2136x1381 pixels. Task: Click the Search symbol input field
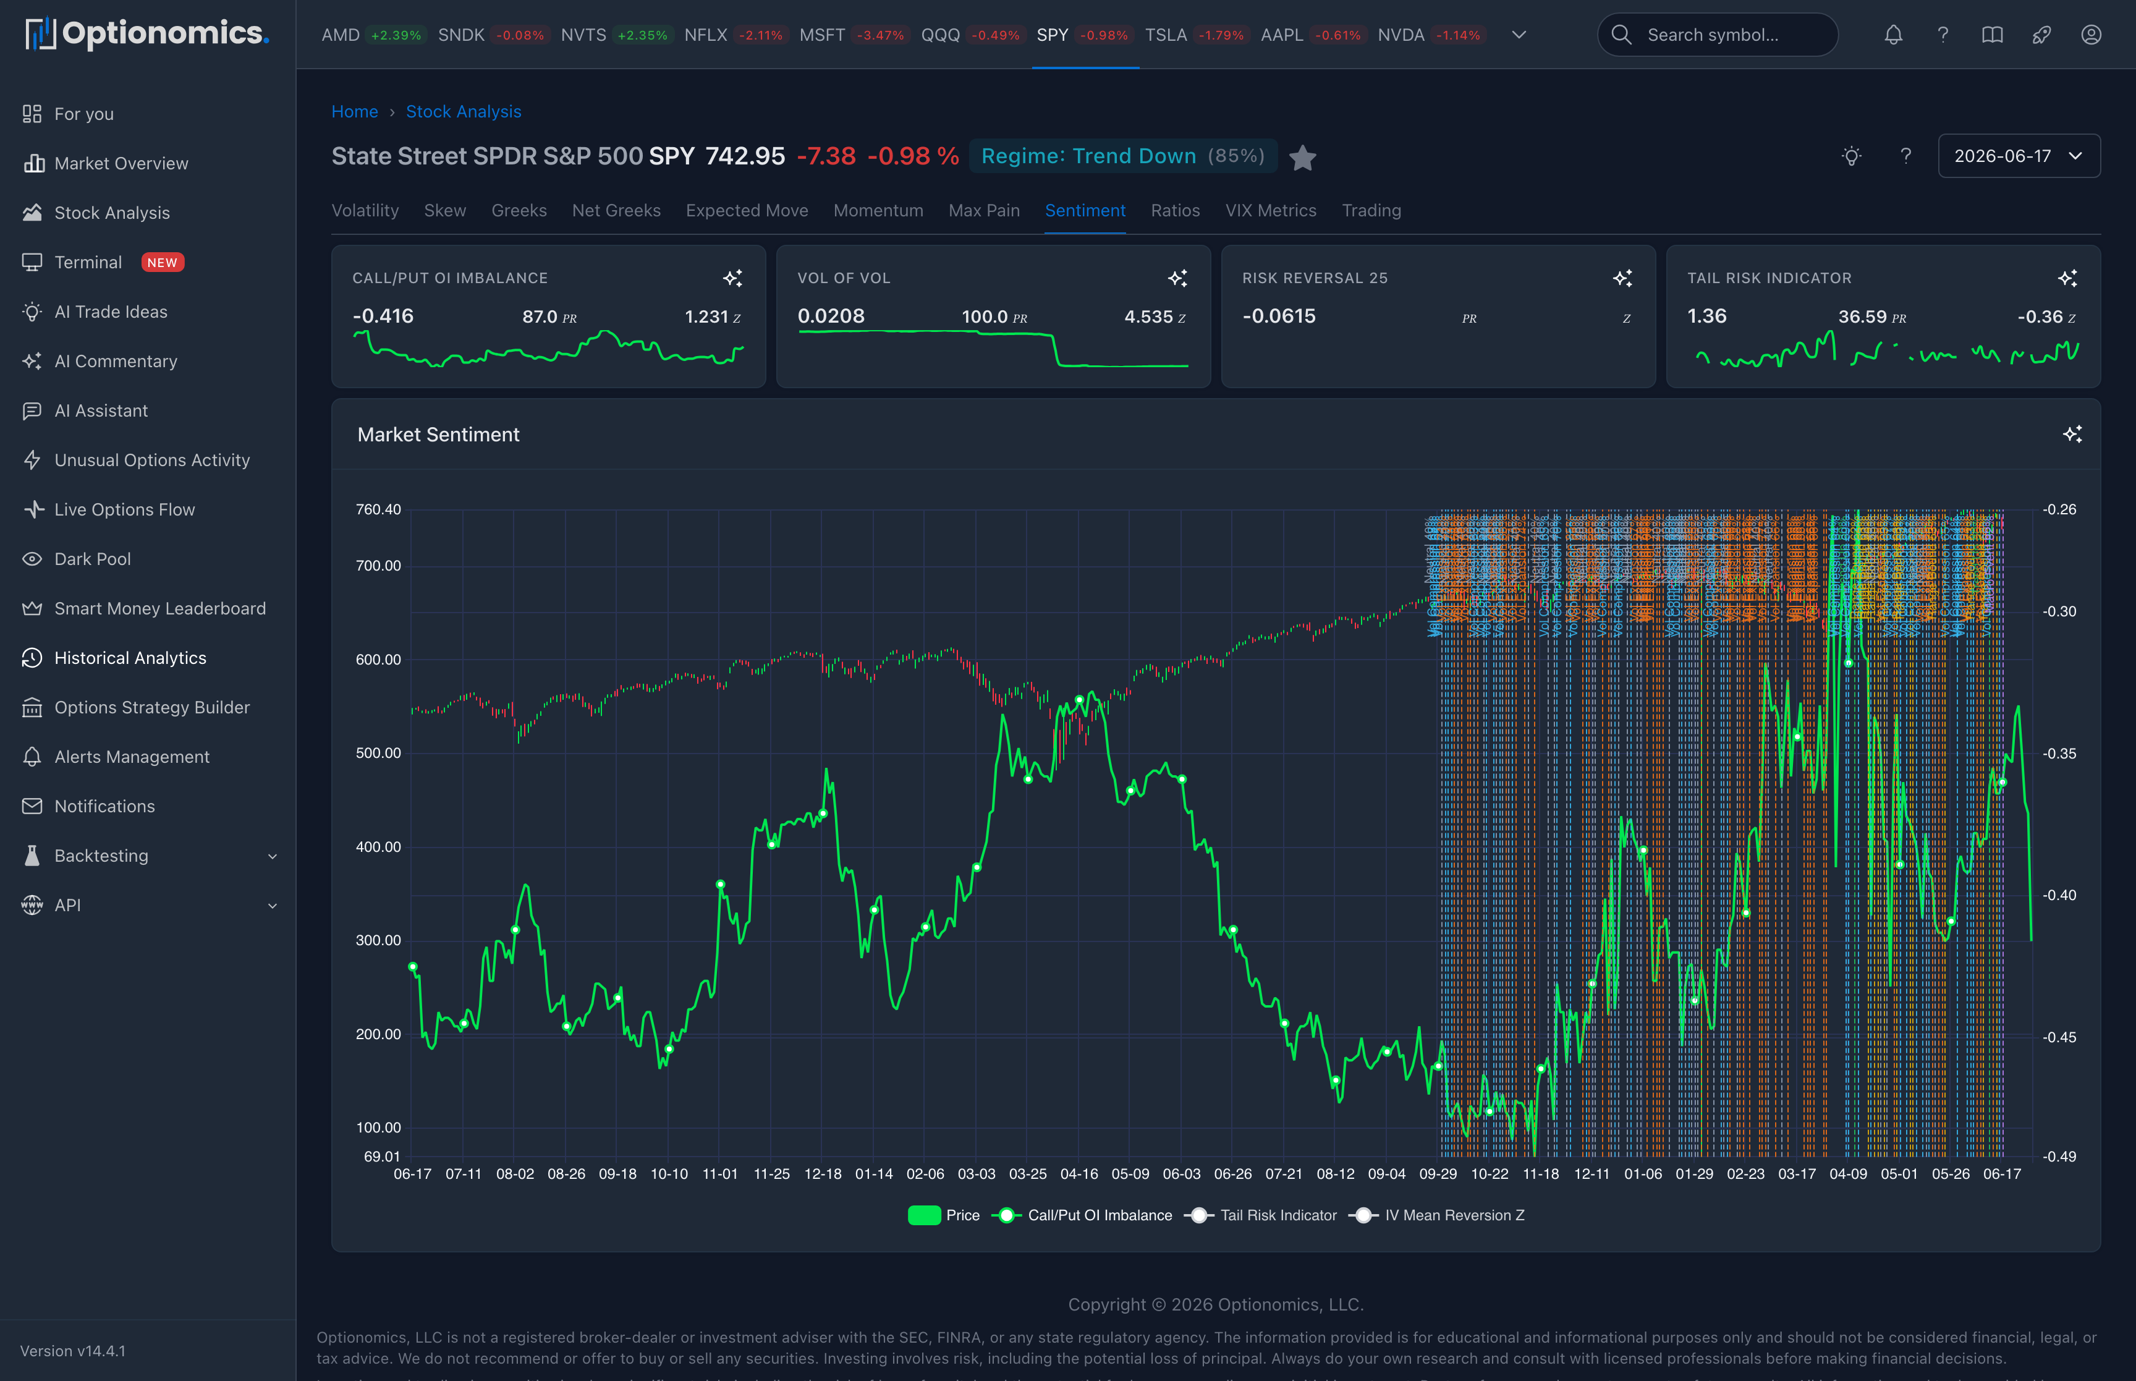point(1718,35)
